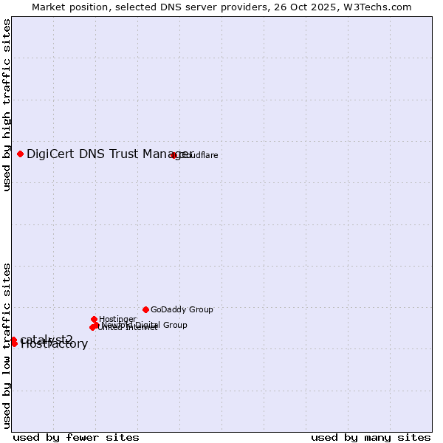Click the Newfold Digital Group red marker

96,325
